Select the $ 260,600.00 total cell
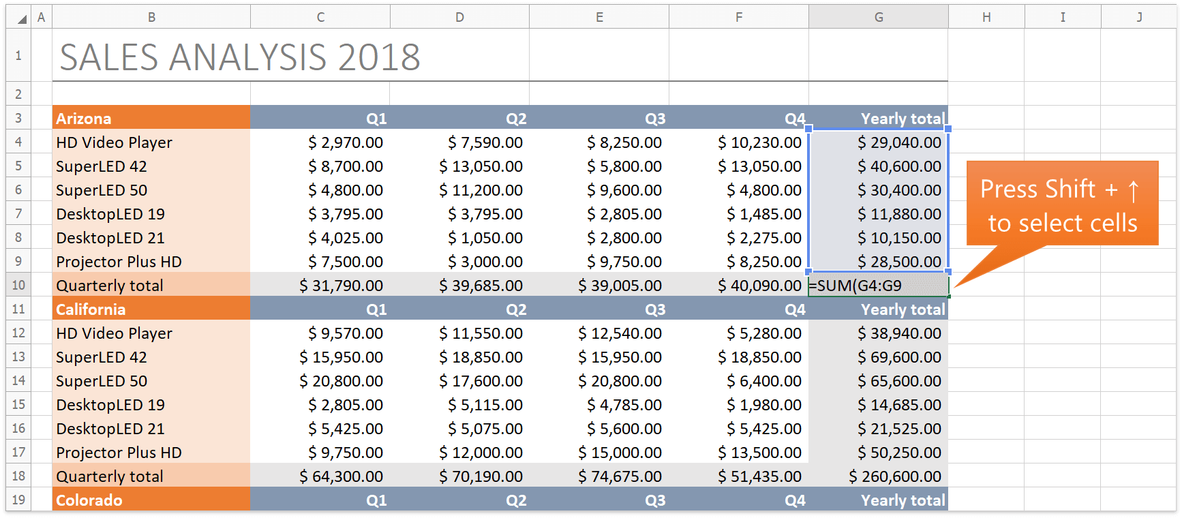1182x518 pixels. pyautogui.click(x=877, y=476)
